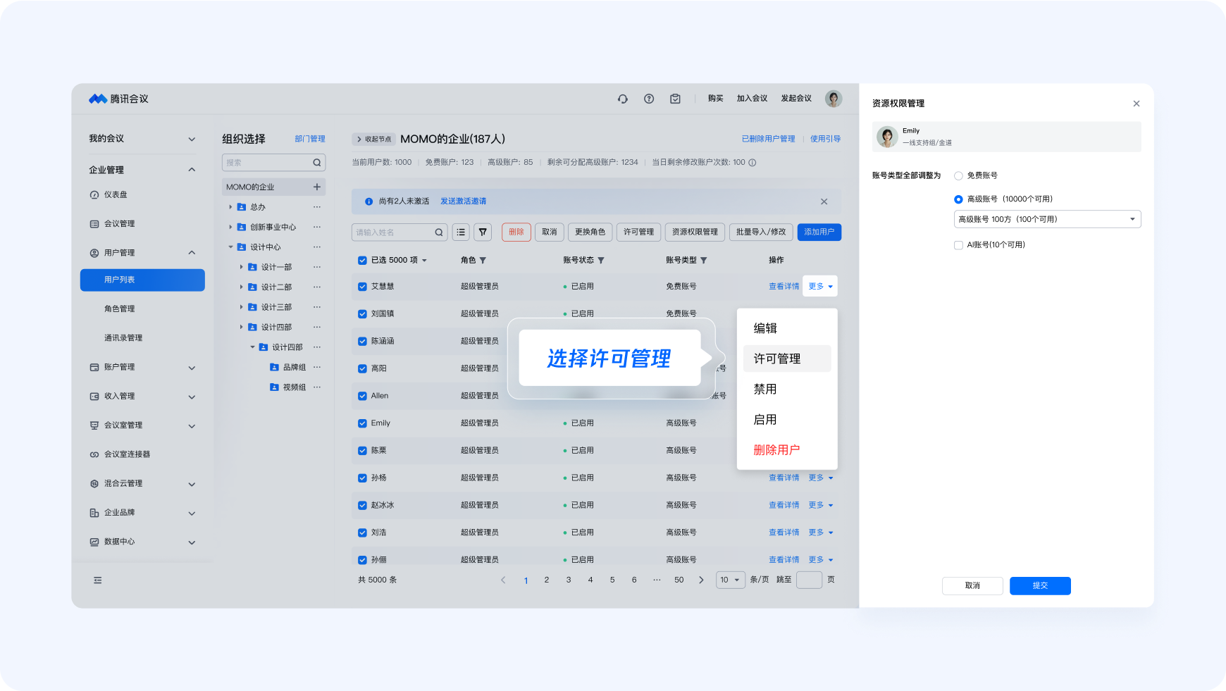Open the help question mark icon

649,99
